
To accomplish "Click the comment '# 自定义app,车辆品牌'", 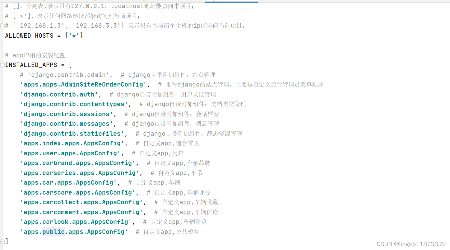I will click(179, 163).
